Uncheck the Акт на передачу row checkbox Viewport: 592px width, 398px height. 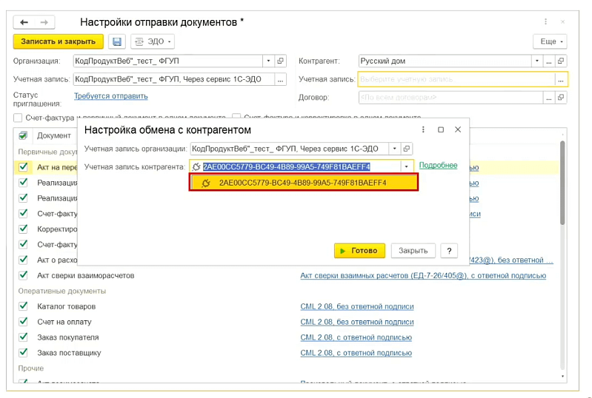point(23,167)
